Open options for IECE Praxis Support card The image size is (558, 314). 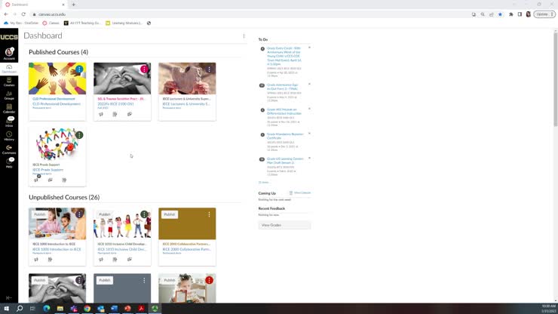click(x=79, y=135)
